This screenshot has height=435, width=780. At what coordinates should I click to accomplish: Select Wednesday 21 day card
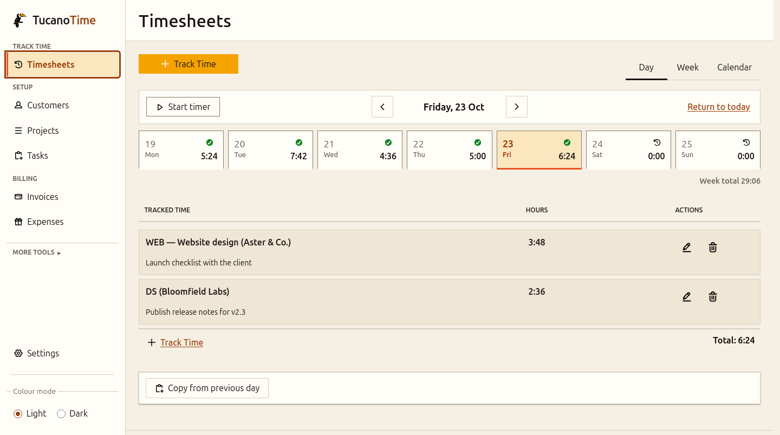[360, 150]
